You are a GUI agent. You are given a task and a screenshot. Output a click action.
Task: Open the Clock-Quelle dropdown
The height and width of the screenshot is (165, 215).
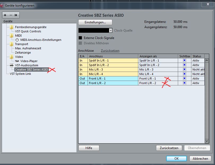(95, 31)
